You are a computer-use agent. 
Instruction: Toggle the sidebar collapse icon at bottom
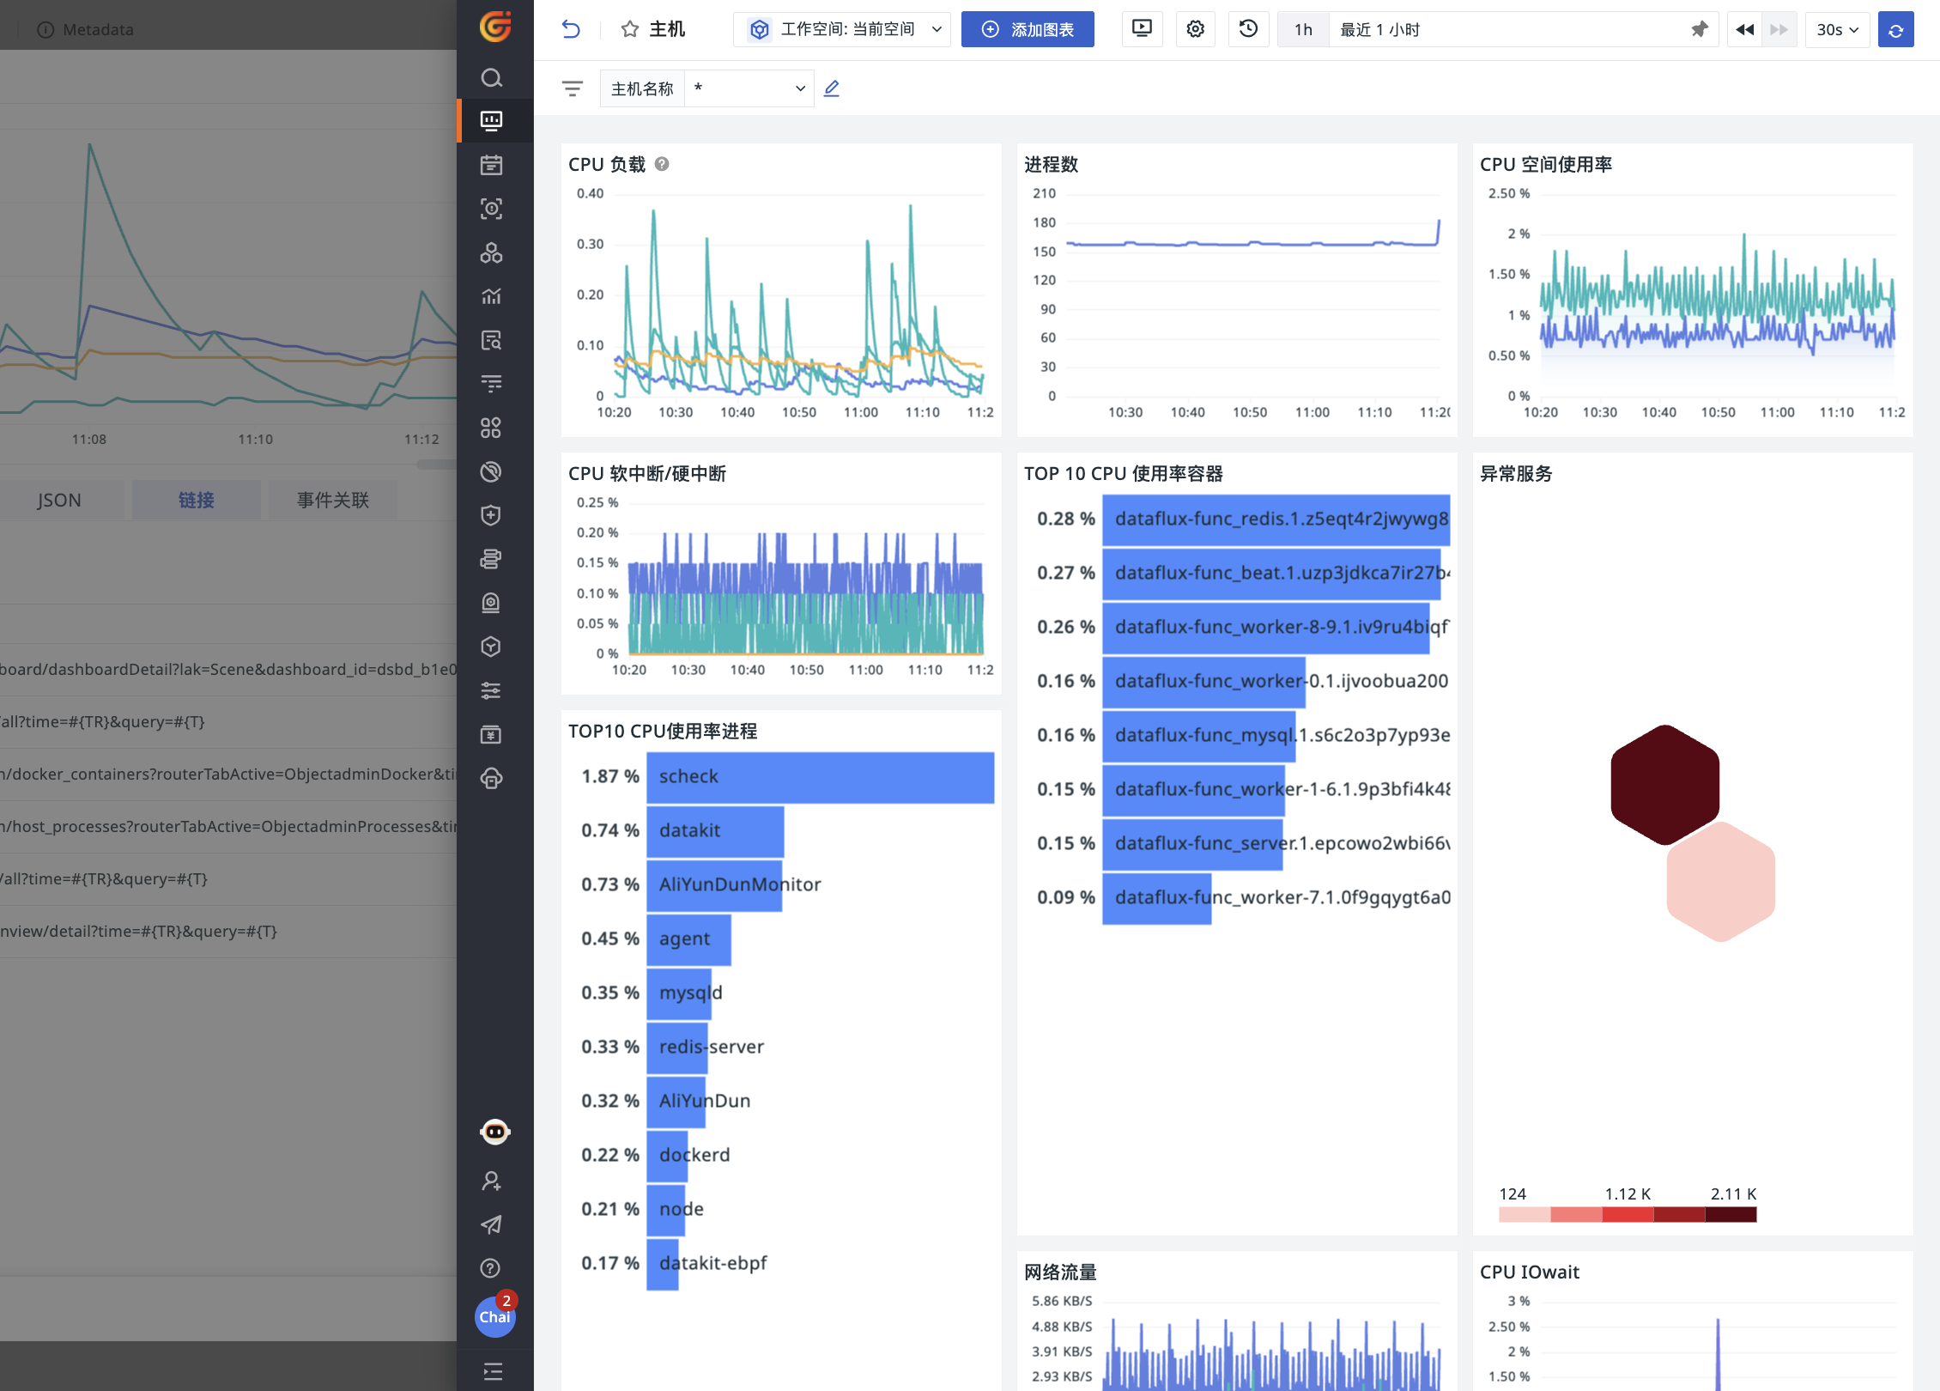494,1371
